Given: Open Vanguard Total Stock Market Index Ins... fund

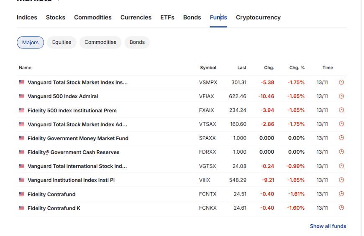Looking at the screenshot, I should click(77, 82).
